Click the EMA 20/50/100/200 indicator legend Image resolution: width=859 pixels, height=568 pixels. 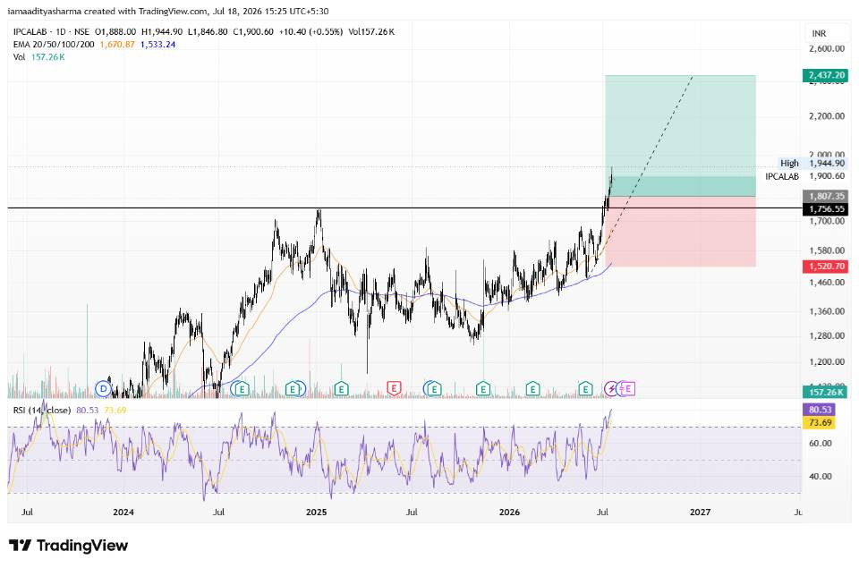pyautogui.click(x=54, y=45)
